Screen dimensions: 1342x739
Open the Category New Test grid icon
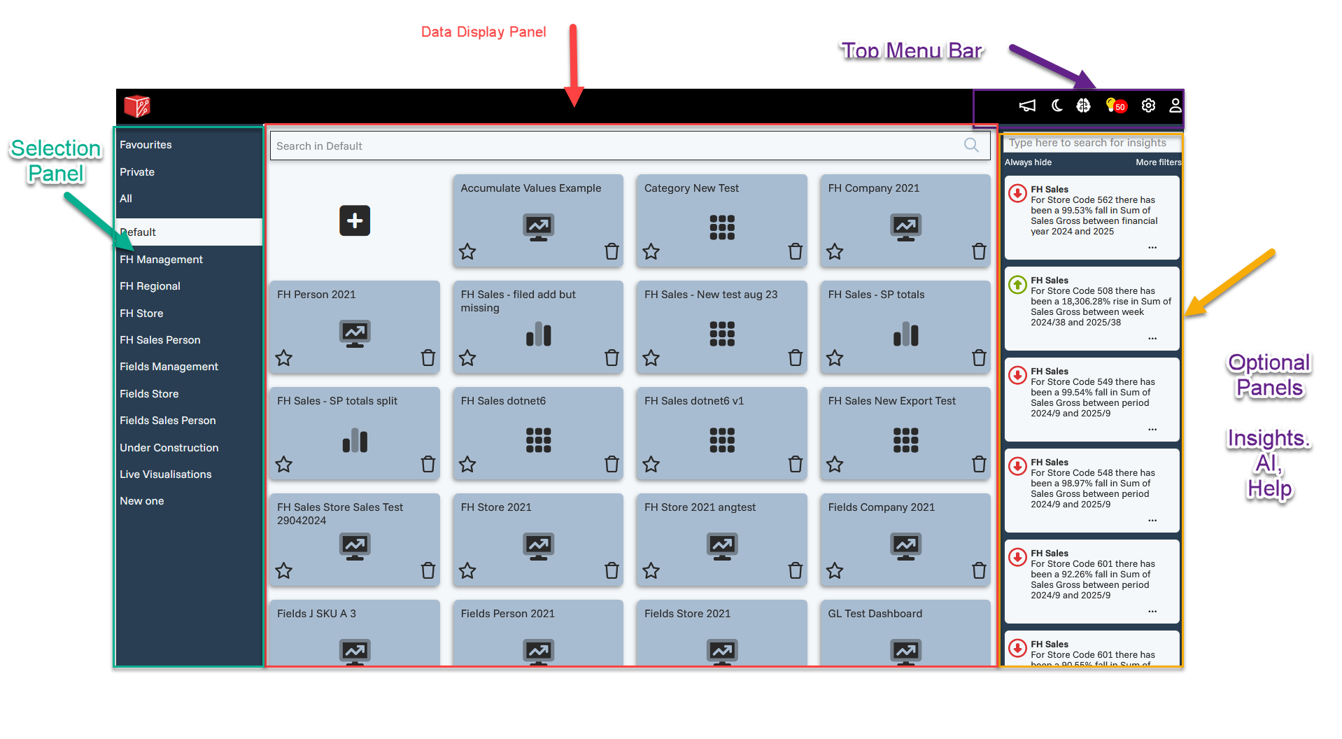pyautogui.click(x=722, y=227)
